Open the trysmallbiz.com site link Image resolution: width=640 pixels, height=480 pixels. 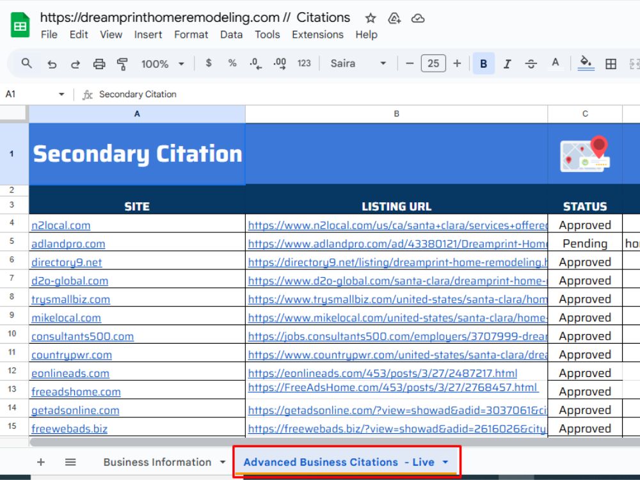[x=70, y=299]
